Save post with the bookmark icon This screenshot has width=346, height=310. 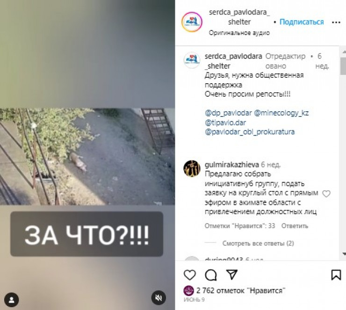click(x=336, y=275)
